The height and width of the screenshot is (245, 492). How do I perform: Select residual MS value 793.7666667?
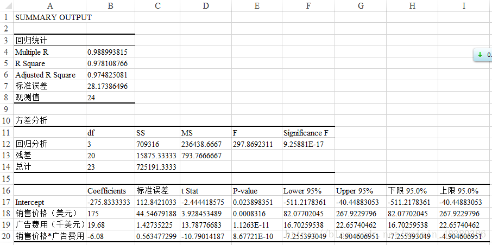pyautogui.click(x=206, y=156)
